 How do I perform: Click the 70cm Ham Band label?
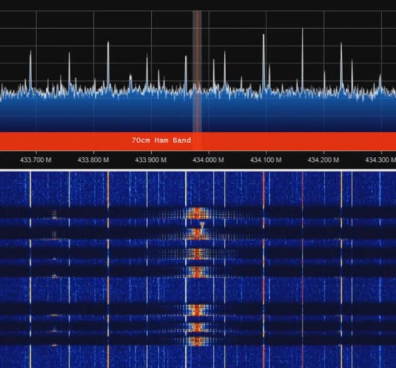[x=161, y=140]
